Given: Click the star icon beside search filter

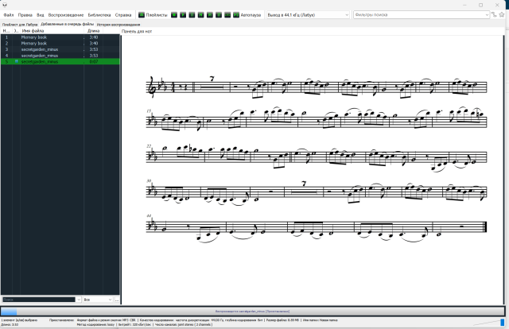Looking at the screenshot, I should (x=500, y=15).
